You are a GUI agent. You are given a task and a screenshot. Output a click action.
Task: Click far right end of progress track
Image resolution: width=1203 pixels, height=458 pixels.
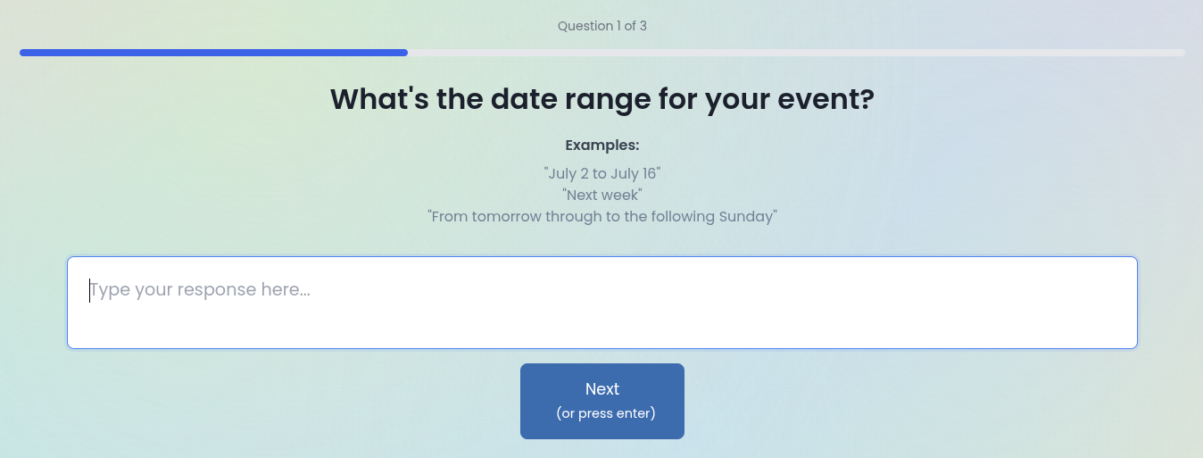pyautogui.click(x=1180, y=53)
